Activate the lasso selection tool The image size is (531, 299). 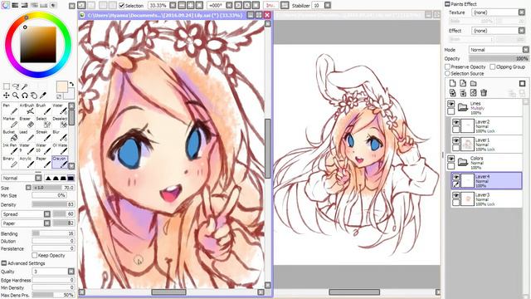click(x=16, y=86)
